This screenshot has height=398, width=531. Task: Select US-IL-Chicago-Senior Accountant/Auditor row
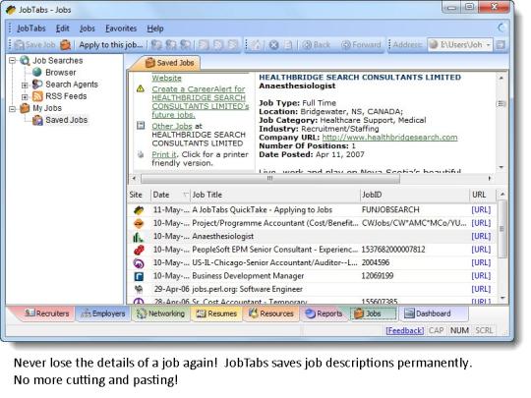point(312,263)
